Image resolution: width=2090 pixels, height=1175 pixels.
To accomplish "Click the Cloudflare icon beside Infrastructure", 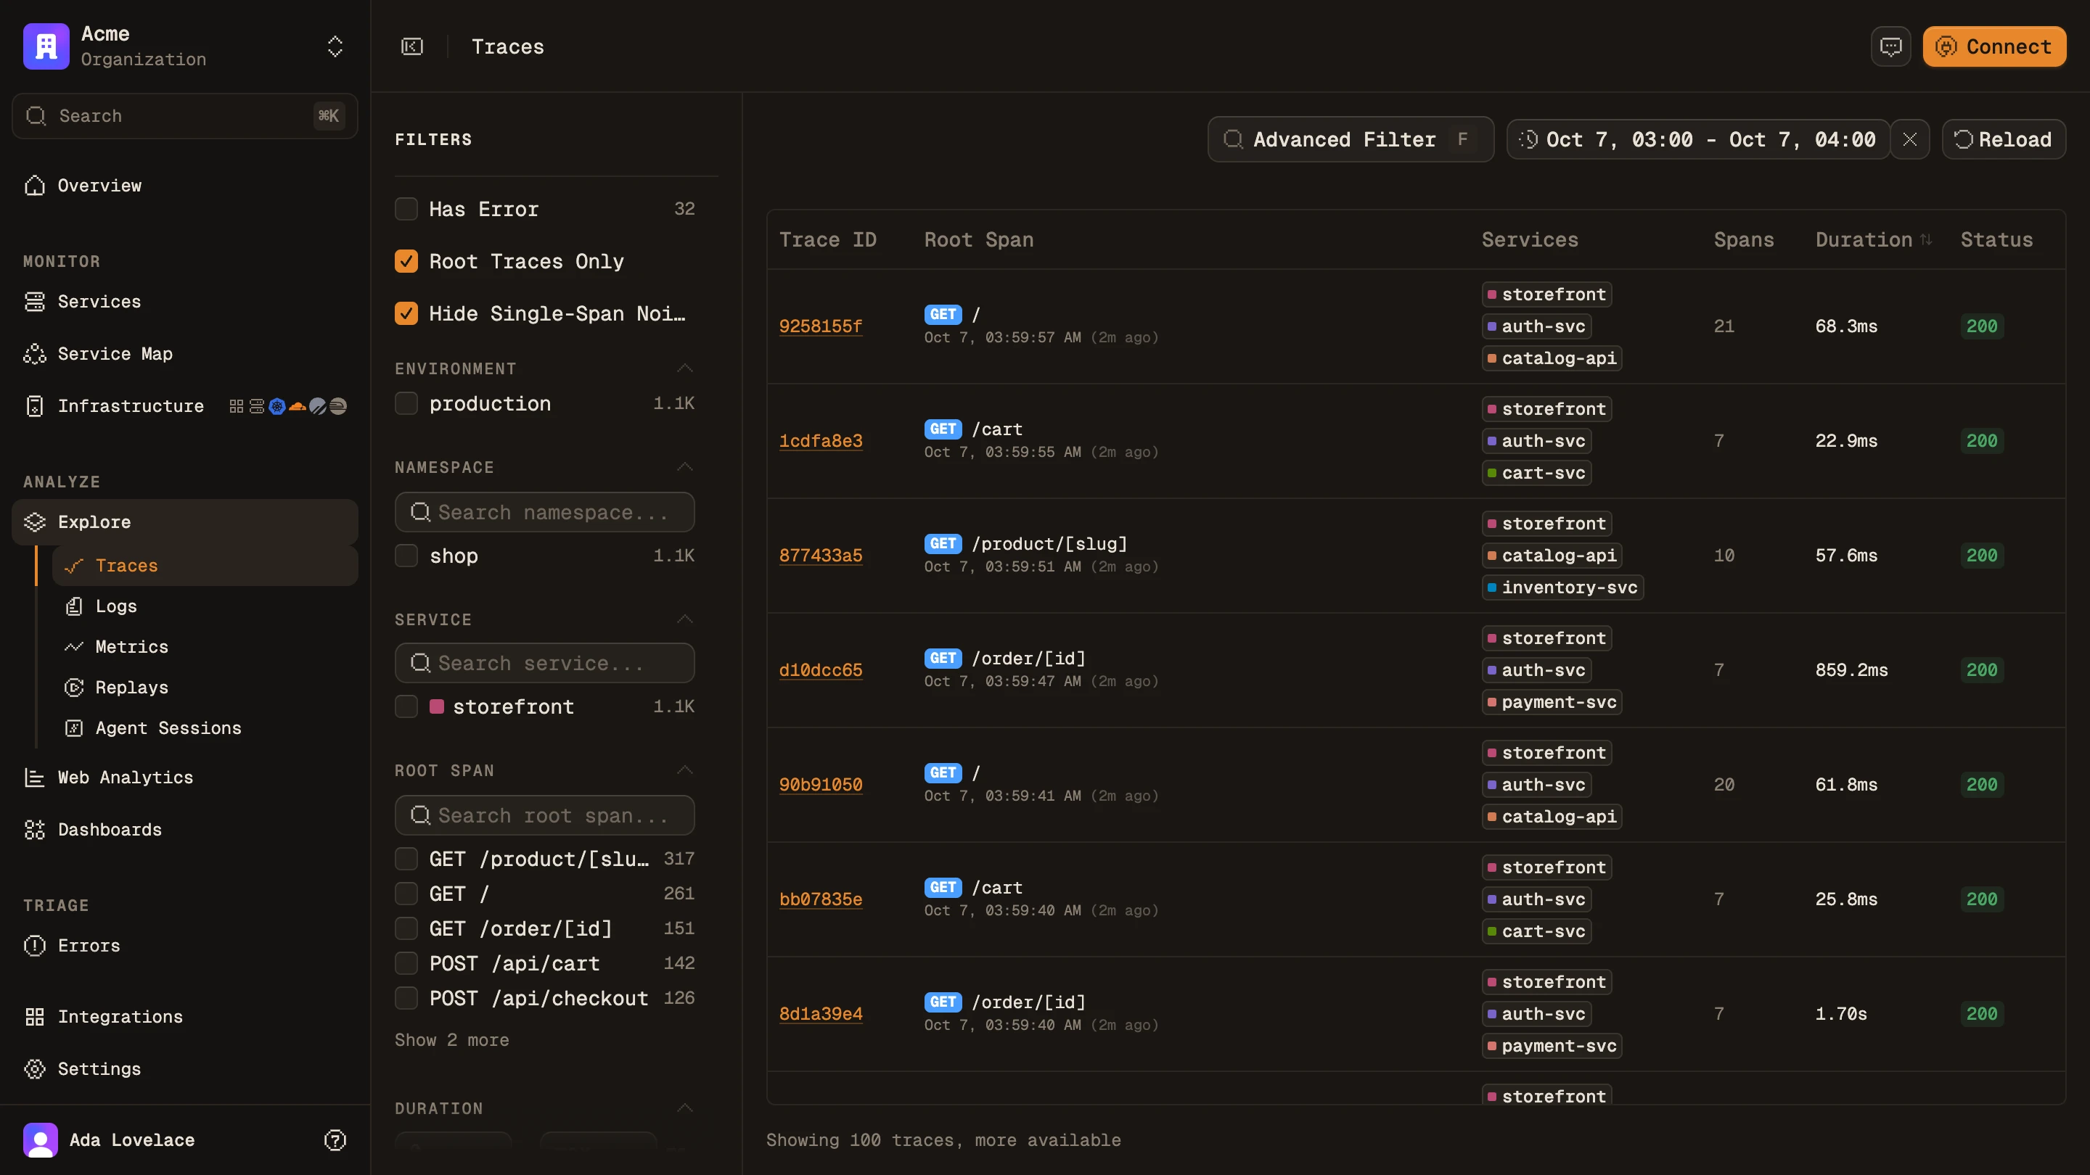I will pos(298,406).
